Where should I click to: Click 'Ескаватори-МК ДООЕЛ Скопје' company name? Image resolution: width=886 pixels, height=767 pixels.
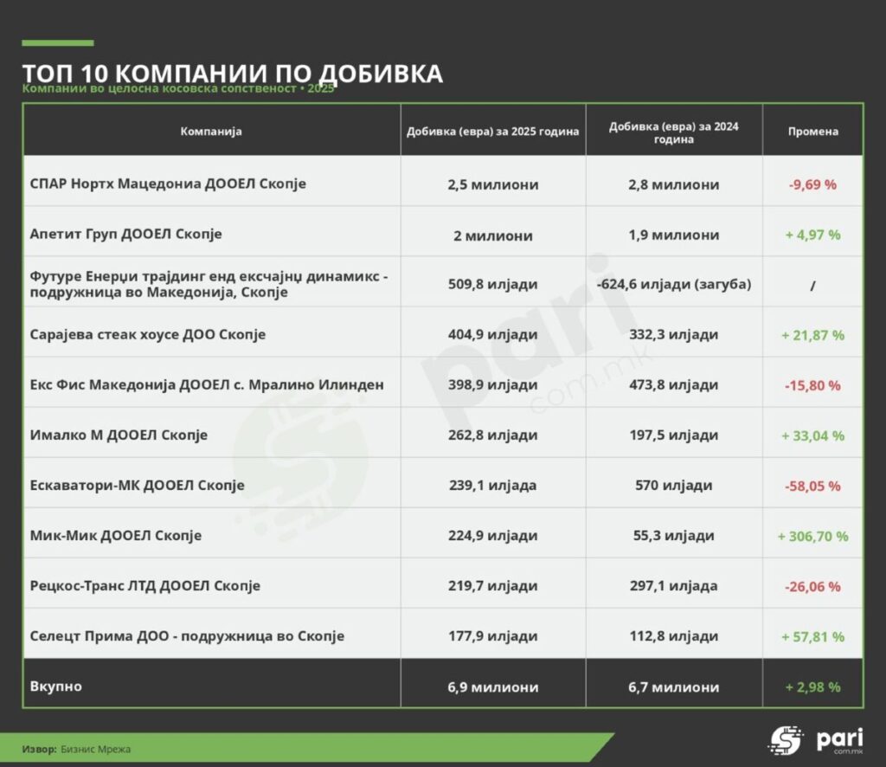point(138,485)
